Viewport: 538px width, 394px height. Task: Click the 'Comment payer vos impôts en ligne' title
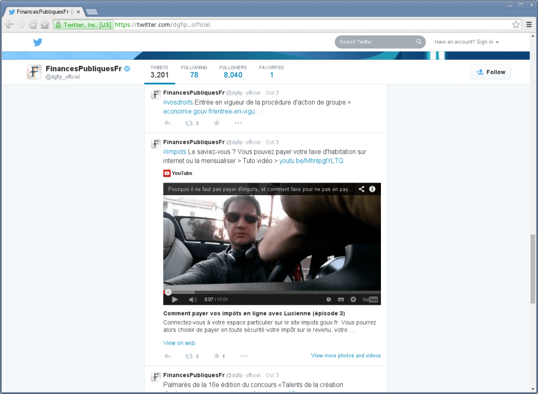(x=254, y=313)
